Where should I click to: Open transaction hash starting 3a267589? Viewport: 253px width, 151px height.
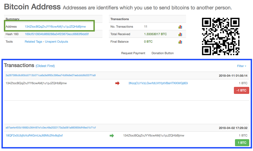point(51,75)
